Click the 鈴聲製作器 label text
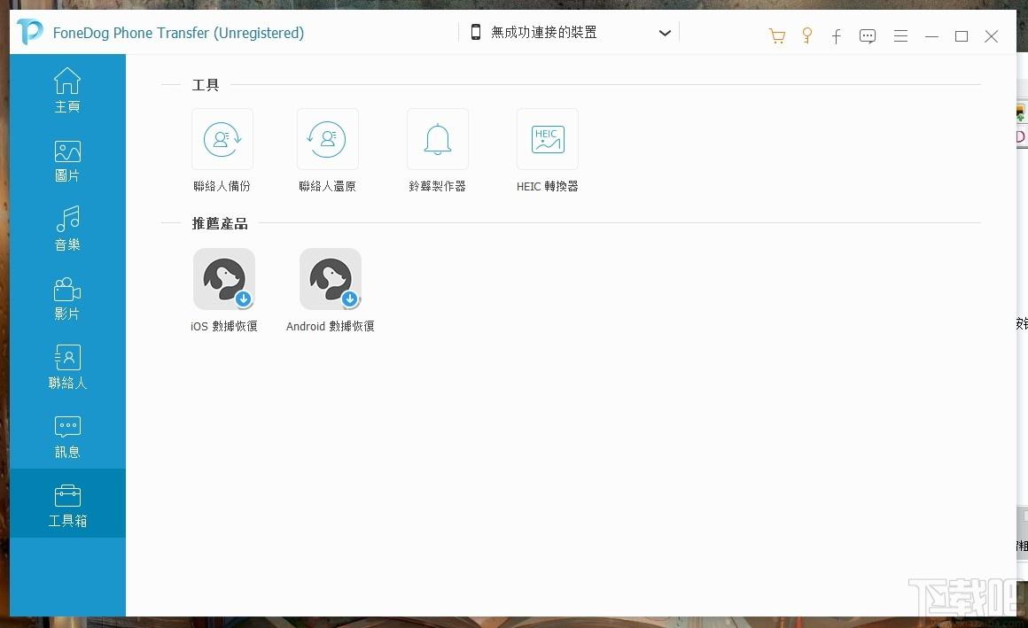The image size is (1028, 628). [x=437, y=186]
